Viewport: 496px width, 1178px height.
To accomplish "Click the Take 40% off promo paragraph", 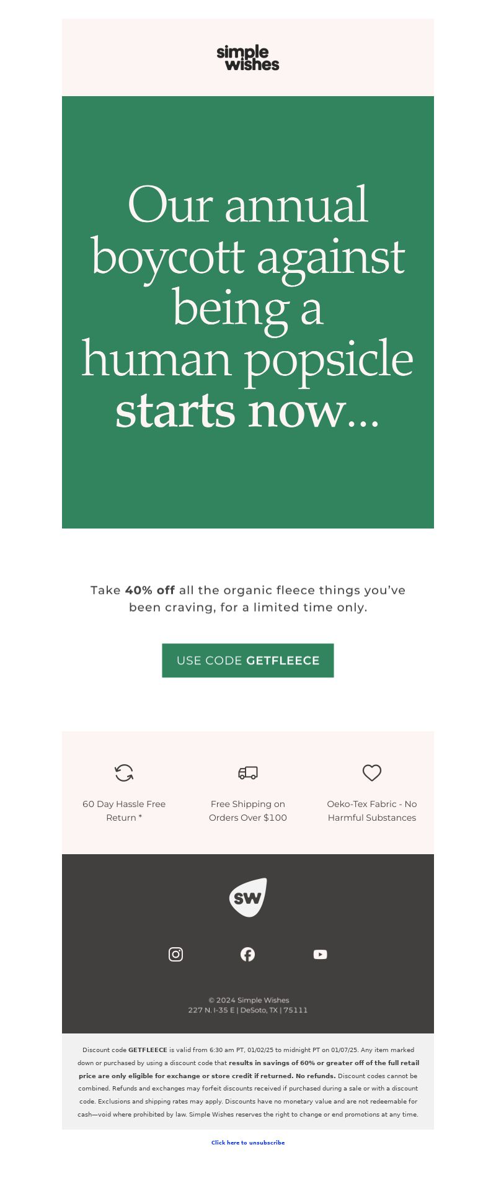I will (x=248, y=599).
